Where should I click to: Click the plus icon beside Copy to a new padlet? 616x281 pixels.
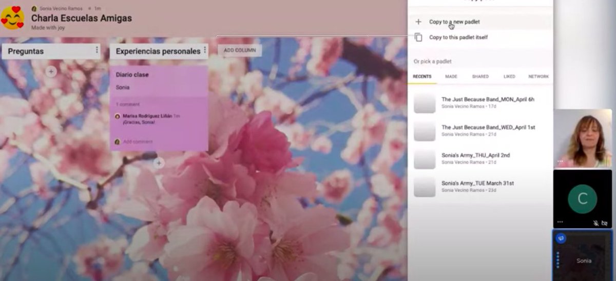tap(418, 22)
